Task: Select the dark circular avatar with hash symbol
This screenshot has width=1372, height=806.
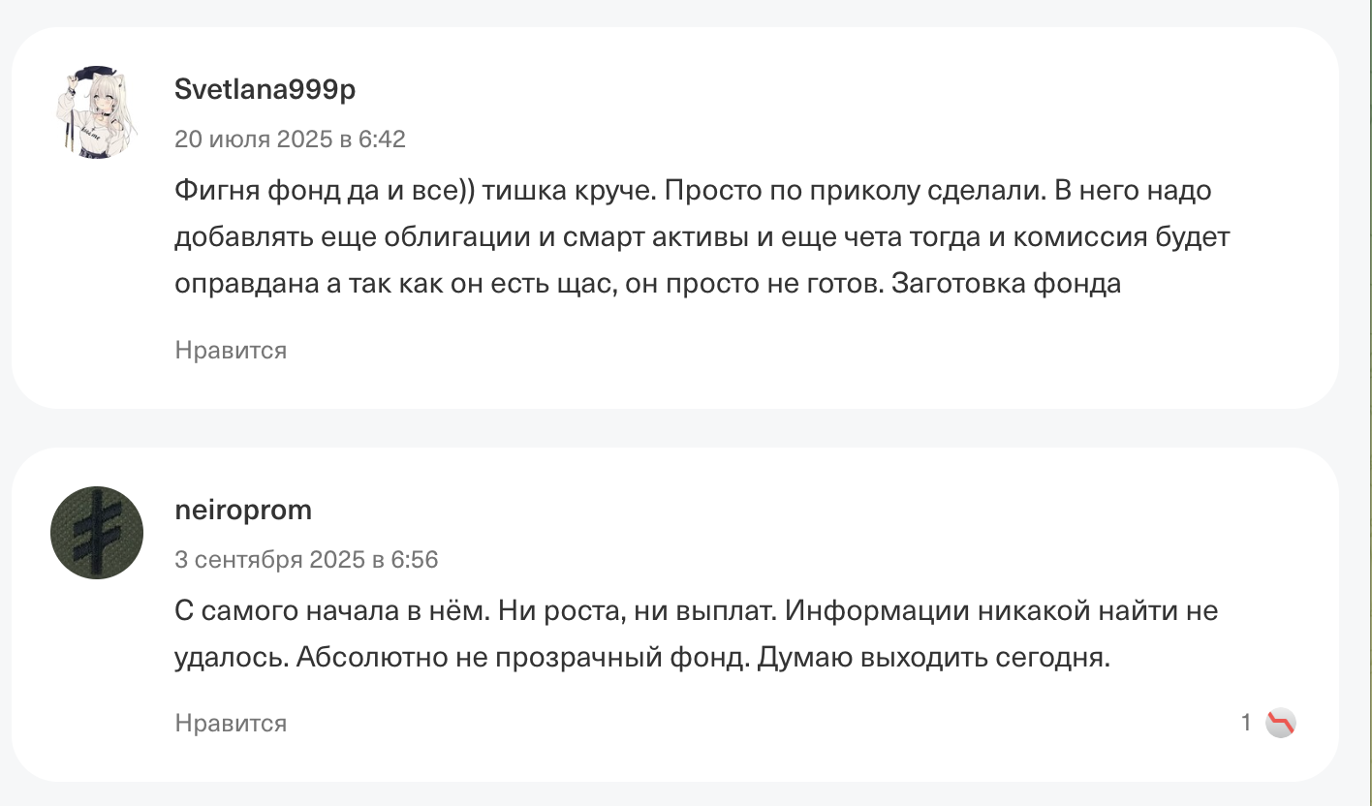Action: 96,533
